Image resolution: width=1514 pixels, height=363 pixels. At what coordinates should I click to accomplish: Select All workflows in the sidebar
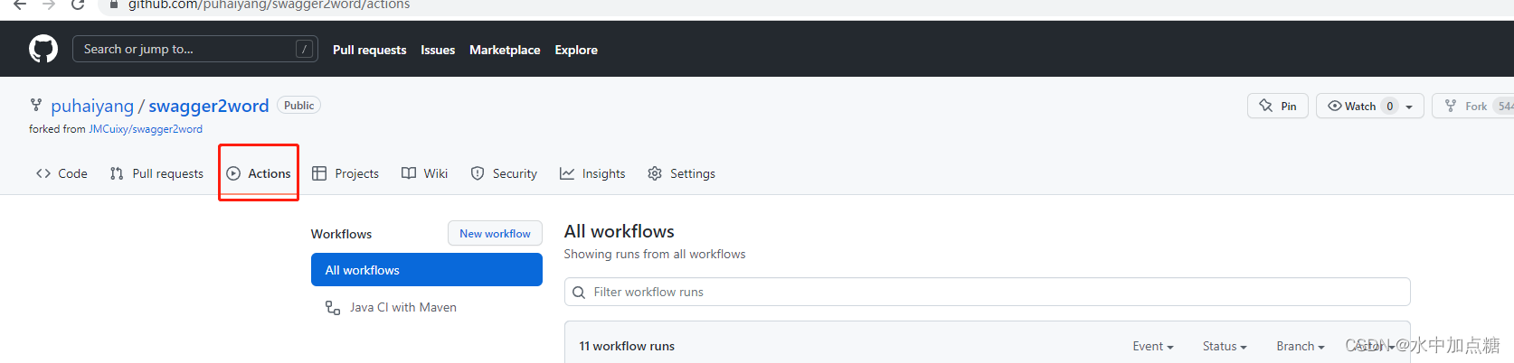click(x=427, y=270)
